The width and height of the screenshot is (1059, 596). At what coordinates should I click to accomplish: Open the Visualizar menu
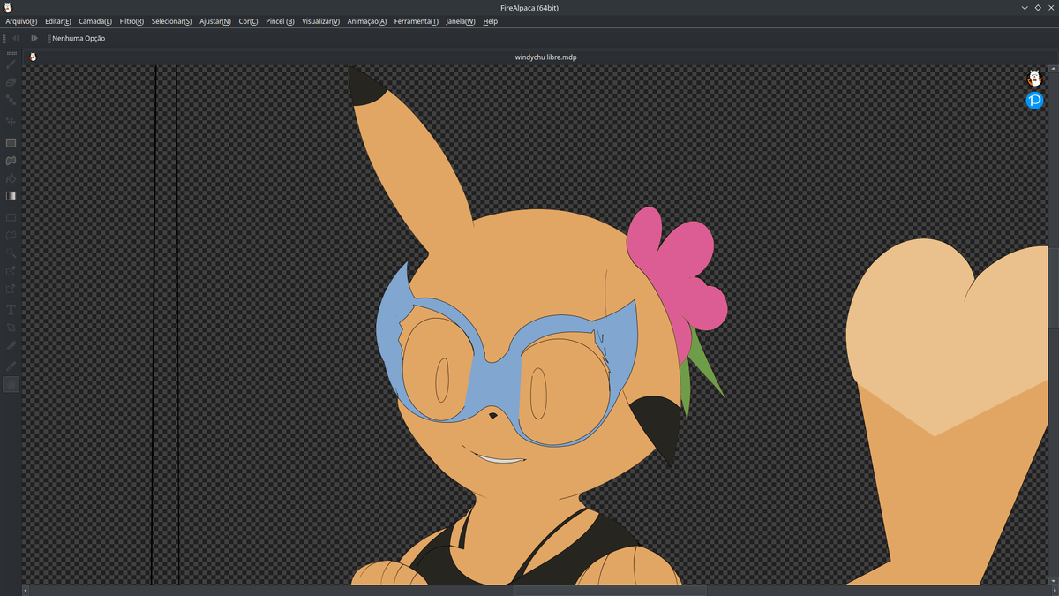click(x=320, y=21)
